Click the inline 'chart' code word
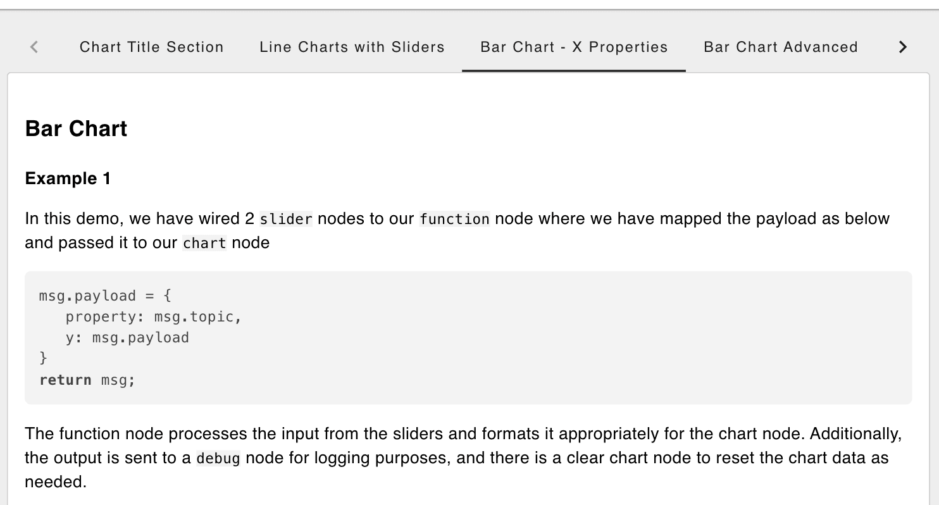The width and height of the screenshot is (939, 505). click(x=204, y=244)
